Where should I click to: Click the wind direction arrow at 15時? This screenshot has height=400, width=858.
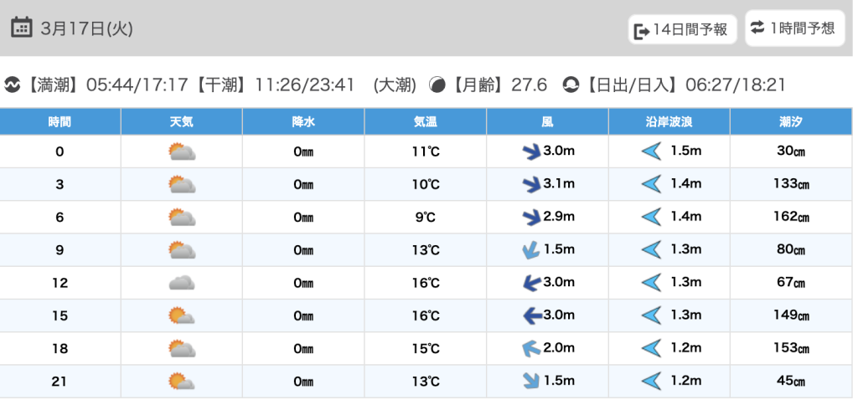pos(530,315)
